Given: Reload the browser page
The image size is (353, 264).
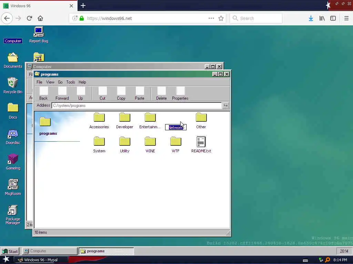Looking at the screenshot, I should 29,18.
